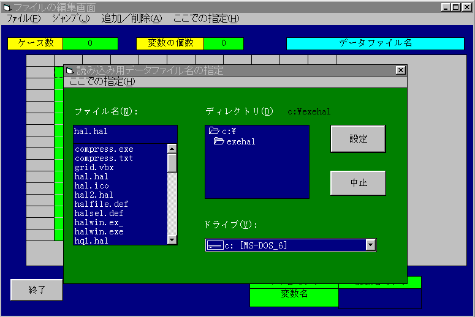Viewport: 475px width, 317px height.
Task: Select compress.exe in the file list
Action: point(104,149)
